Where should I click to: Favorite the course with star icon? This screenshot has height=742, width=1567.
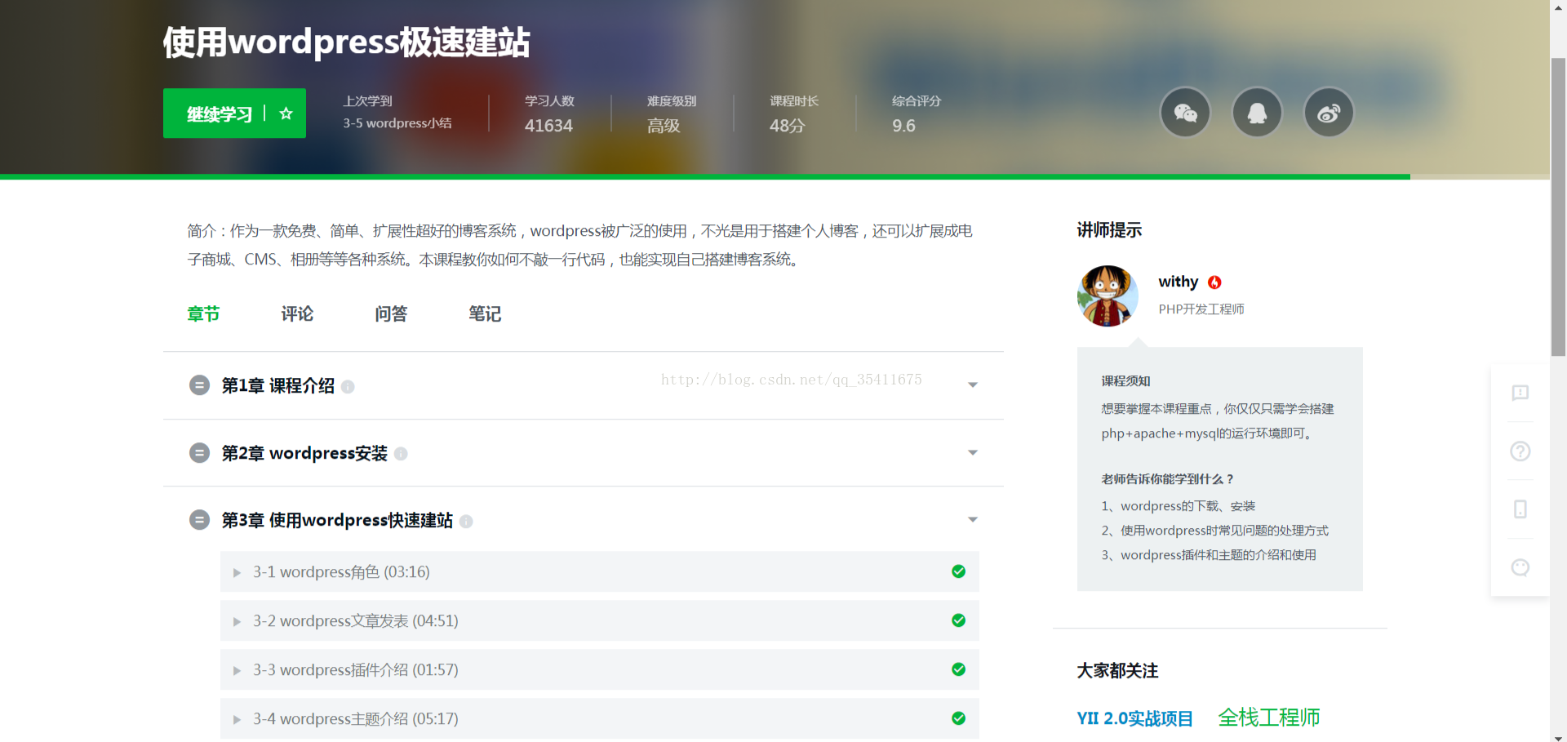point(286,113)
